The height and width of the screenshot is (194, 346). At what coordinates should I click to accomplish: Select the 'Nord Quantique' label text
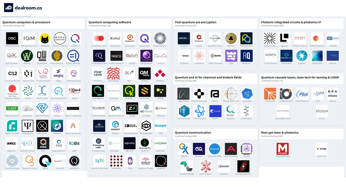[x=12, y=168]
